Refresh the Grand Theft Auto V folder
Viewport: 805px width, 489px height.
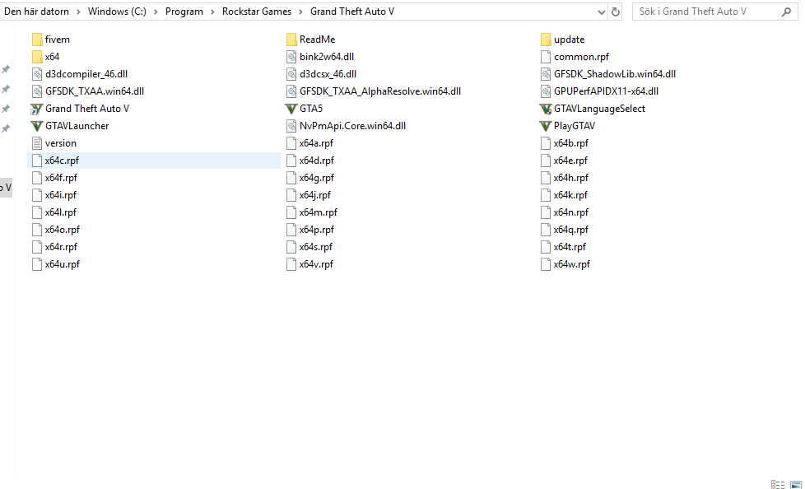click(616, 12)
